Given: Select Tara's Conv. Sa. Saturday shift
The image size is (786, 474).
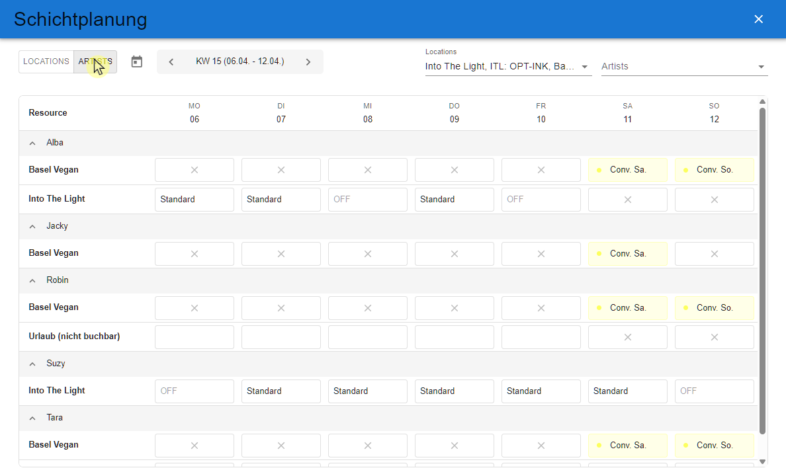Looking at the screenshot, I should click(x=628, y=446).
